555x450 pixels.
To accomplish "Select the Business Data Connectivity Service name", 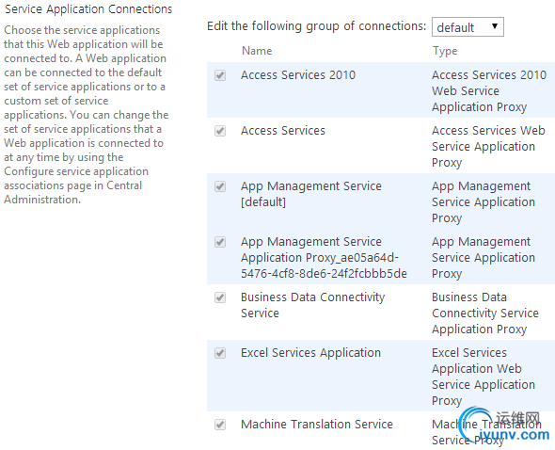I will tap(312, 305).
